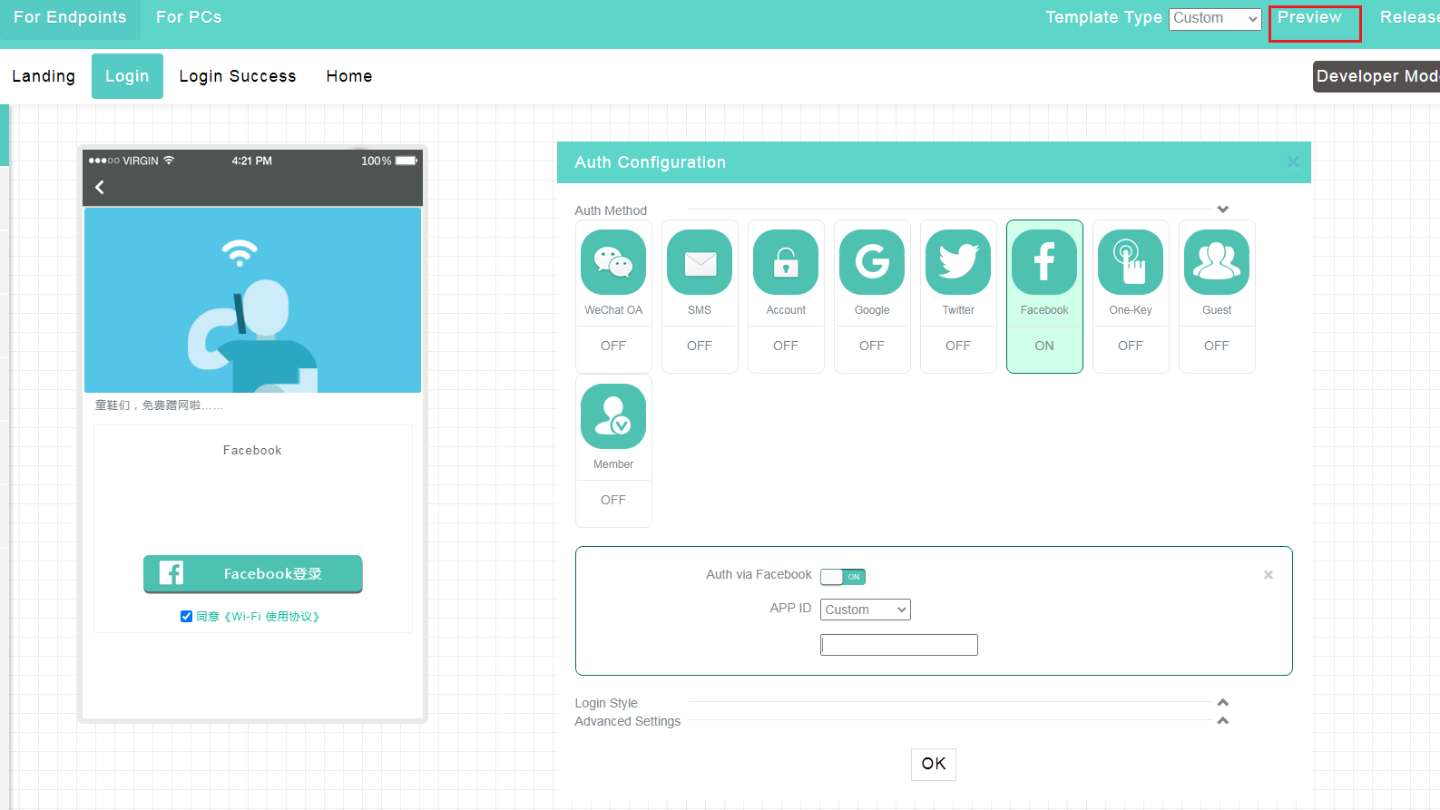Toggle SMS status OFF
1440x810 pixels.
click(x=700, y=346)
